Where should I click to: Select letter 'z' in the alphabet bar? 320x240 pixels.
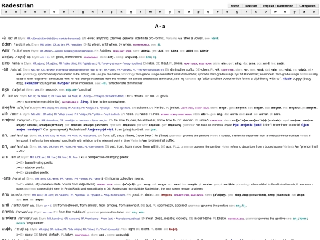tap(304, 12)
